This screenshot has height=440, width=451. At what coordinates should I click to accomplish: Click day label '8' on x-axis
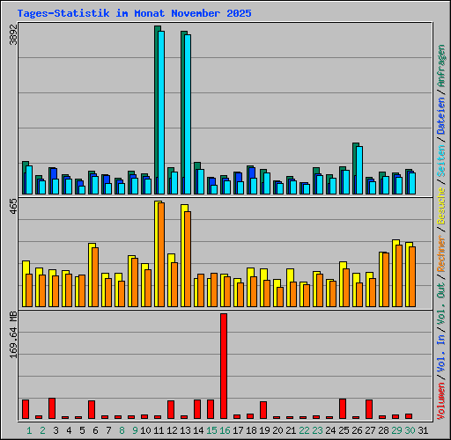(122, 430)
